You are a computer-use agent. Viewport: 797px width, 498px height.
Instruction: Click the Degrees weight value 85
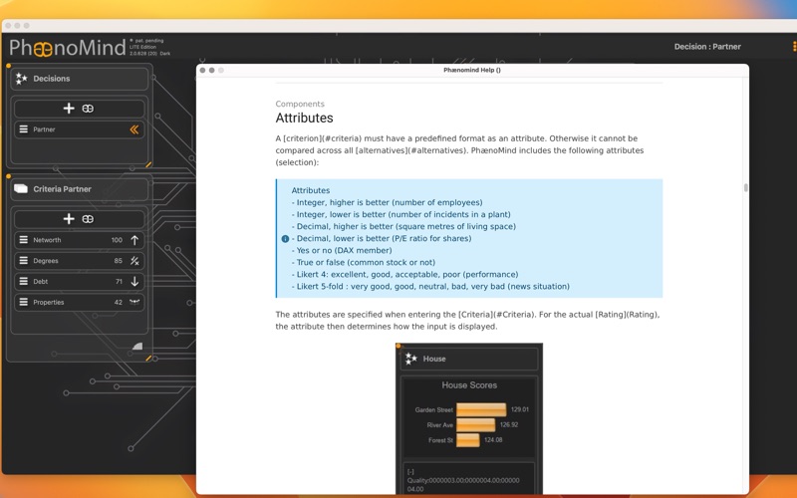(118, 261)
